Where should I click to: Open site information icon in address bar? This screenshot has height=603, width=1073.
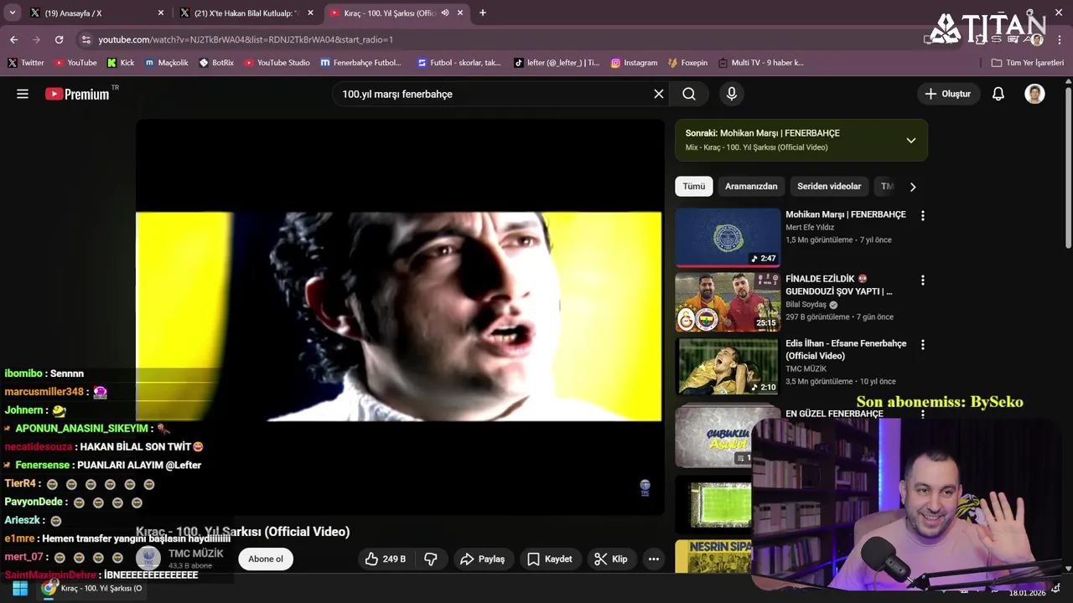[86, 39]
